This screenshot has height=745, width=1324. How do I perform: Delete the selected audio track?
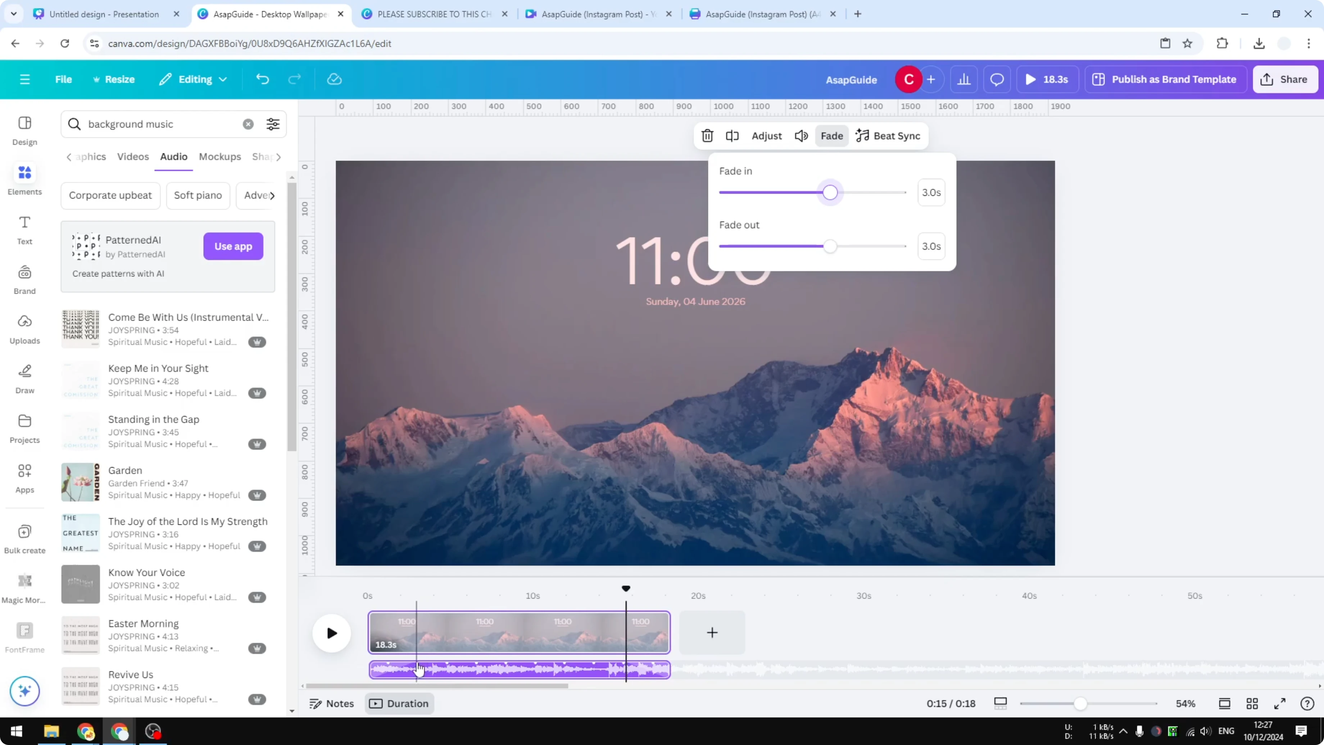coord(707,136)
